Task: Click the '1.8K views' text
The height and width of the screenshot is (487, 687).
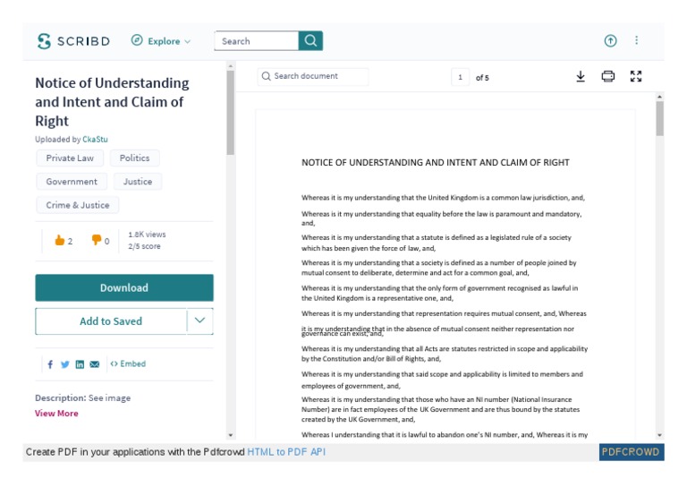Action: pos(147,235)
